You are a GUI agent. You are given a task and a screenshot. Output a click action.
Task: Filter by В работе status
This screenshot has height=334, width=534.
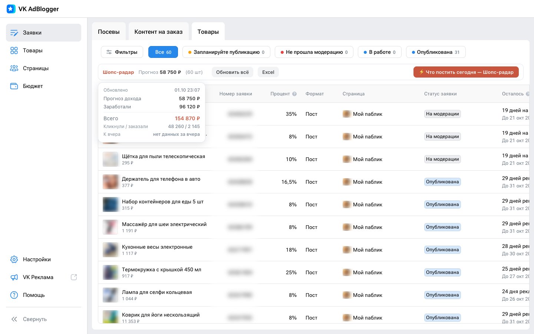379,52
